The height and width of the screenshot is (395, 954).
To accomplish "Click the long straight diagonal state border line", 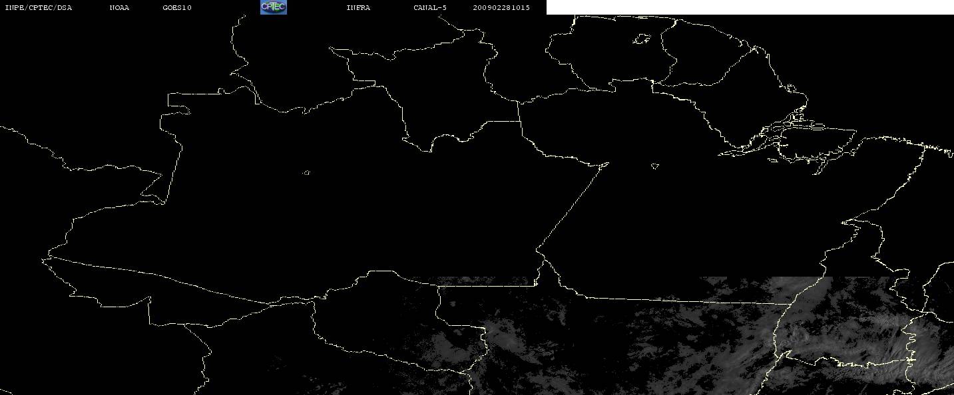I will click(572, 206).
